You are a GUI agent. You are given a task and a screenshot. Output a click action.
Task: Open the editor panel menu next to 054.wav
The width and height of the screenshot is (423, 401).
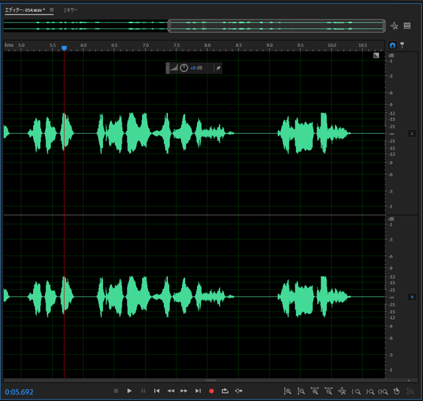pos(52,10)
